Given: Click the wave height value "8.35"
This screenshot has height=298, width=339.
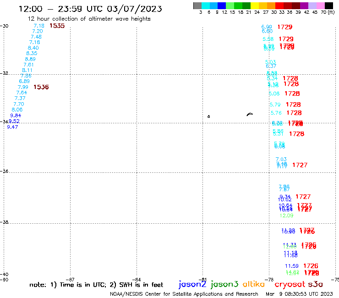Looking at the screenshot, I should 32,53.
